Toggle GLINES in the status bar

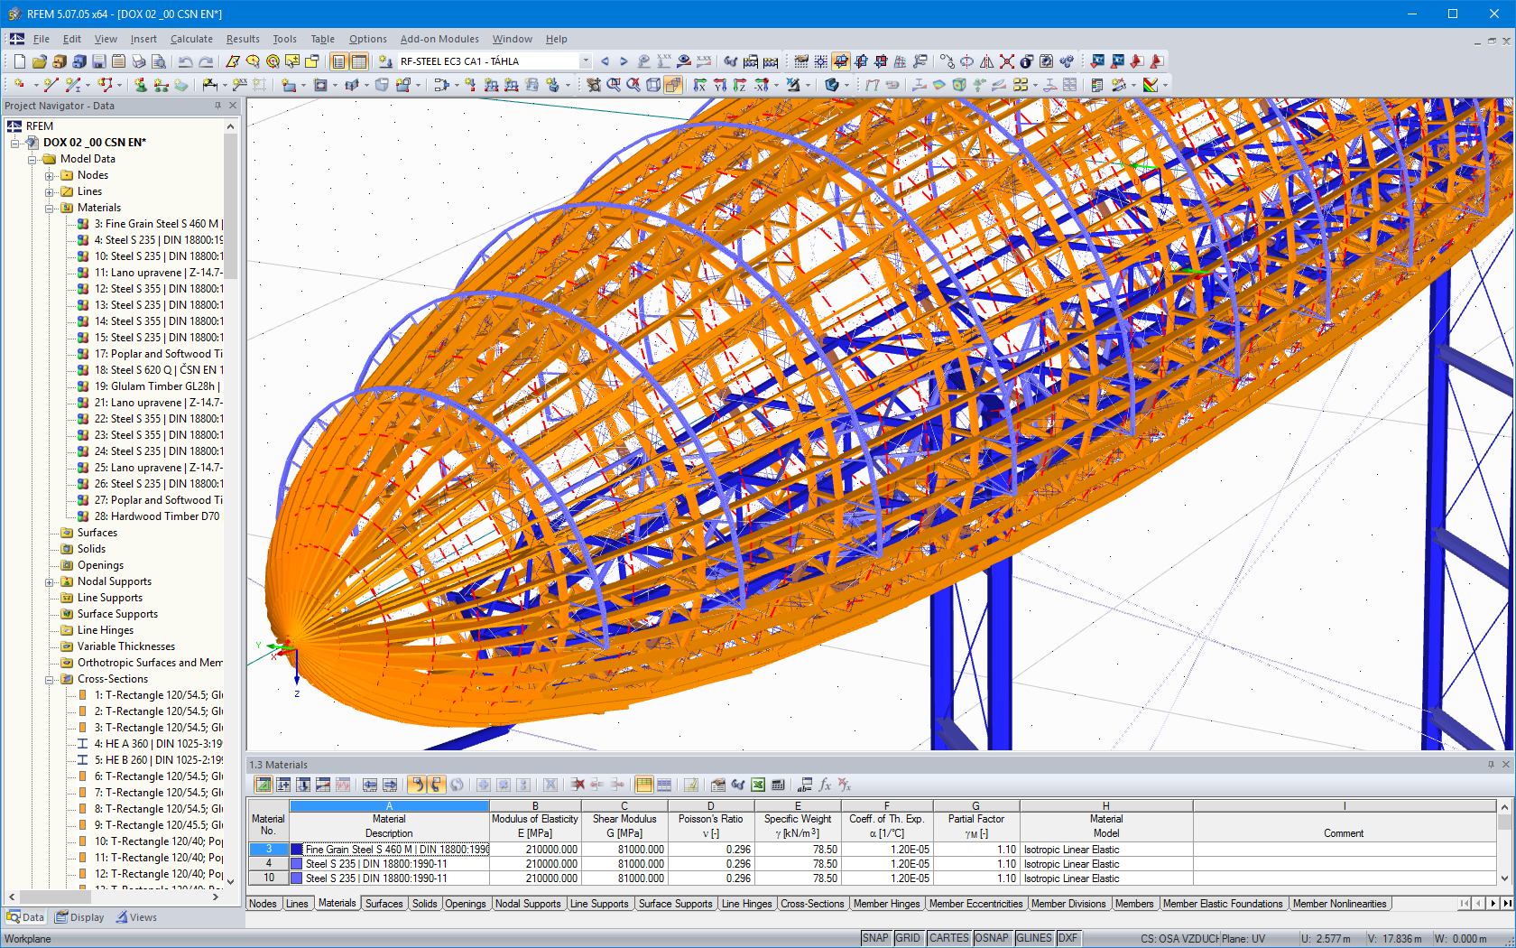tap(1034, 938)
